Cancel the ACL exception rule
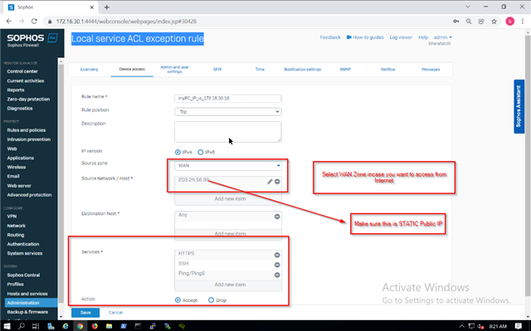The width and height of the screenshot is (531, 331). coord(115,313)
